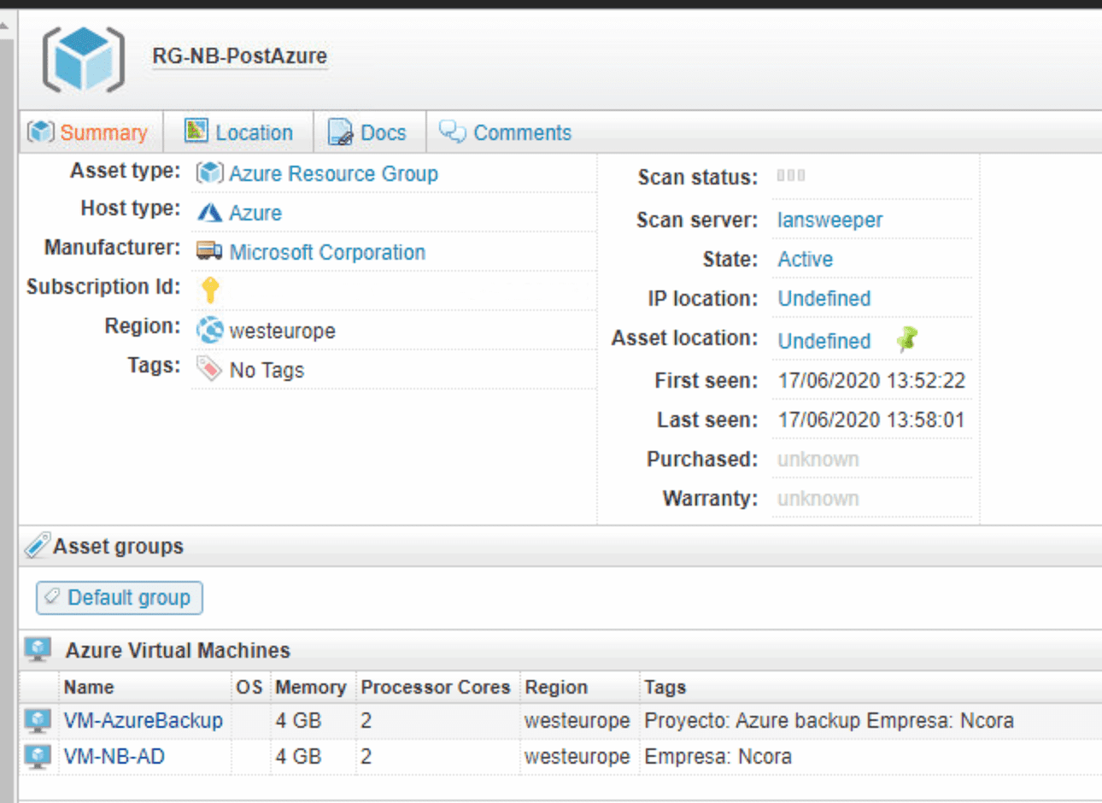
Task: Click the manufacturer truck icon
Action: 209,251
